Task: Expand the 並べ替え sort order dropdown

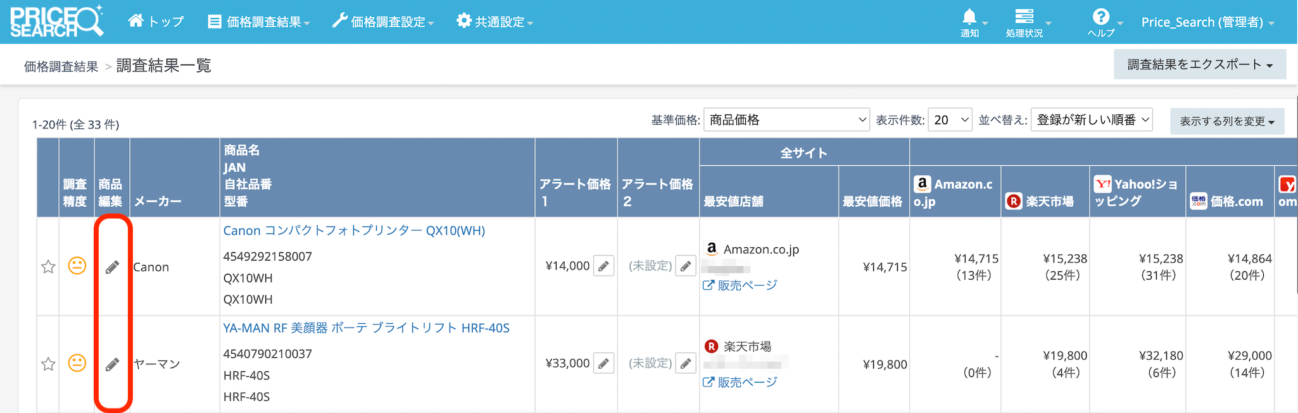Action: click(x=1091, y=120)
